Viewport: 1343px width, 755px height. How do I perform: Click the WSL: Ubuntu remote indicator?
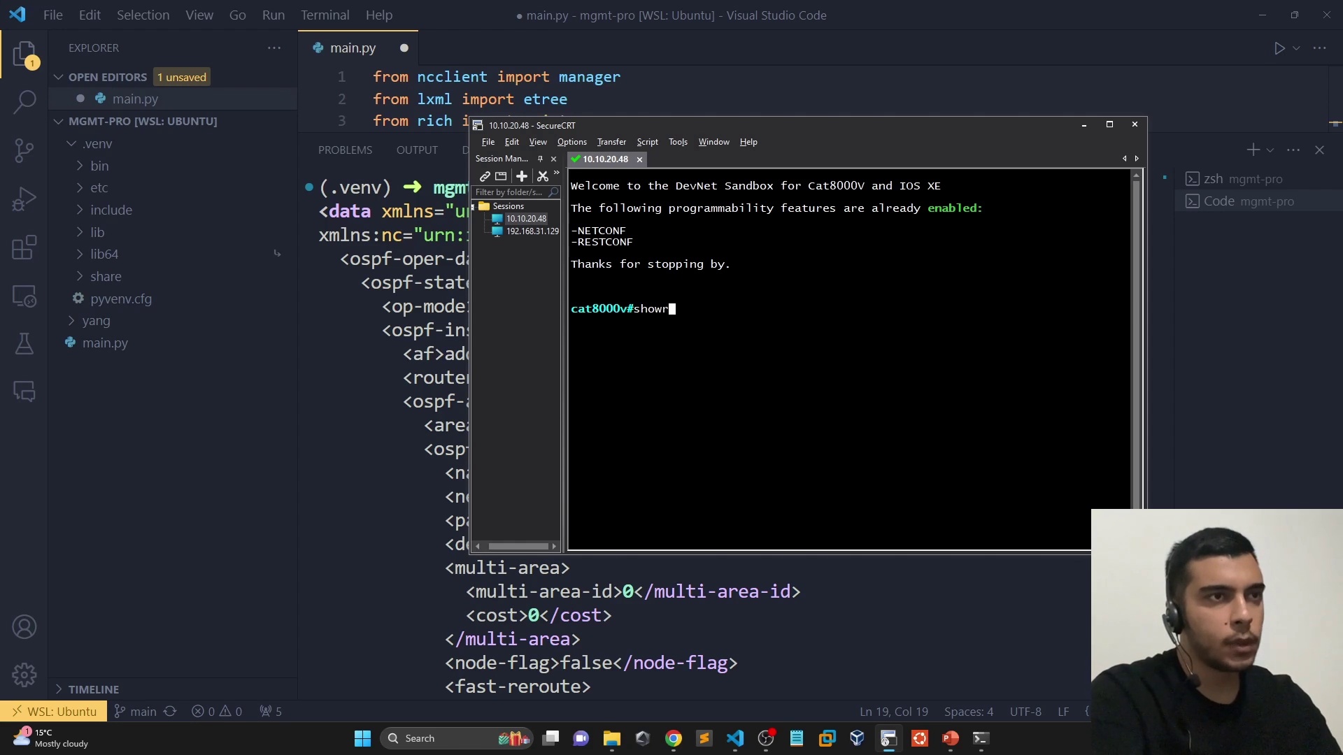pyautogui.click(x=54, y=711)
